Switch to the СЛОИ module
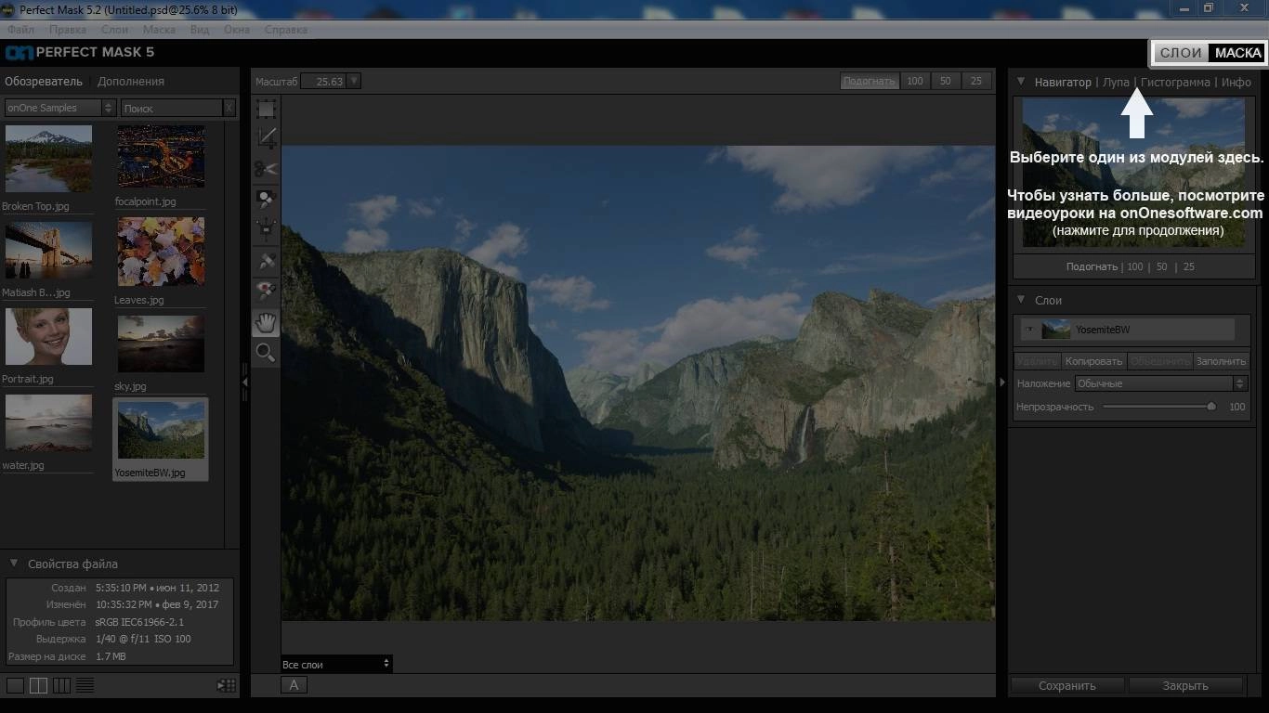 (x=1182, y=53)
